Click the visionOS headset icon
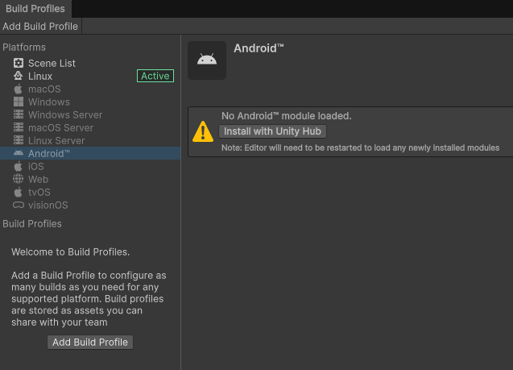The image size is (513, 370). click(19, 205)
